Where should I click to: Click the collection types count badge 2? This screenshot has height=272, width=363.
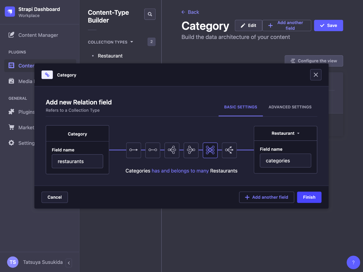point(151,42)
